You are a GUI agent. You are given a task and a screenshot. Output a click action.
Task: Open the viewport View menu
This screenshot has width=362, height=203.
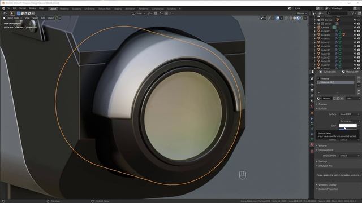27,18
